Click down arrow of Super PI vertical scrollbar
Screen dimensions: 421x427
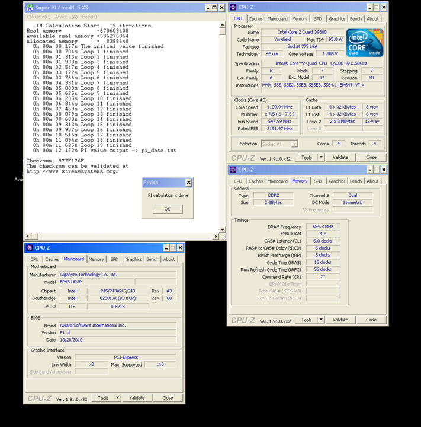pyautogui.click(x=222, y=230)
